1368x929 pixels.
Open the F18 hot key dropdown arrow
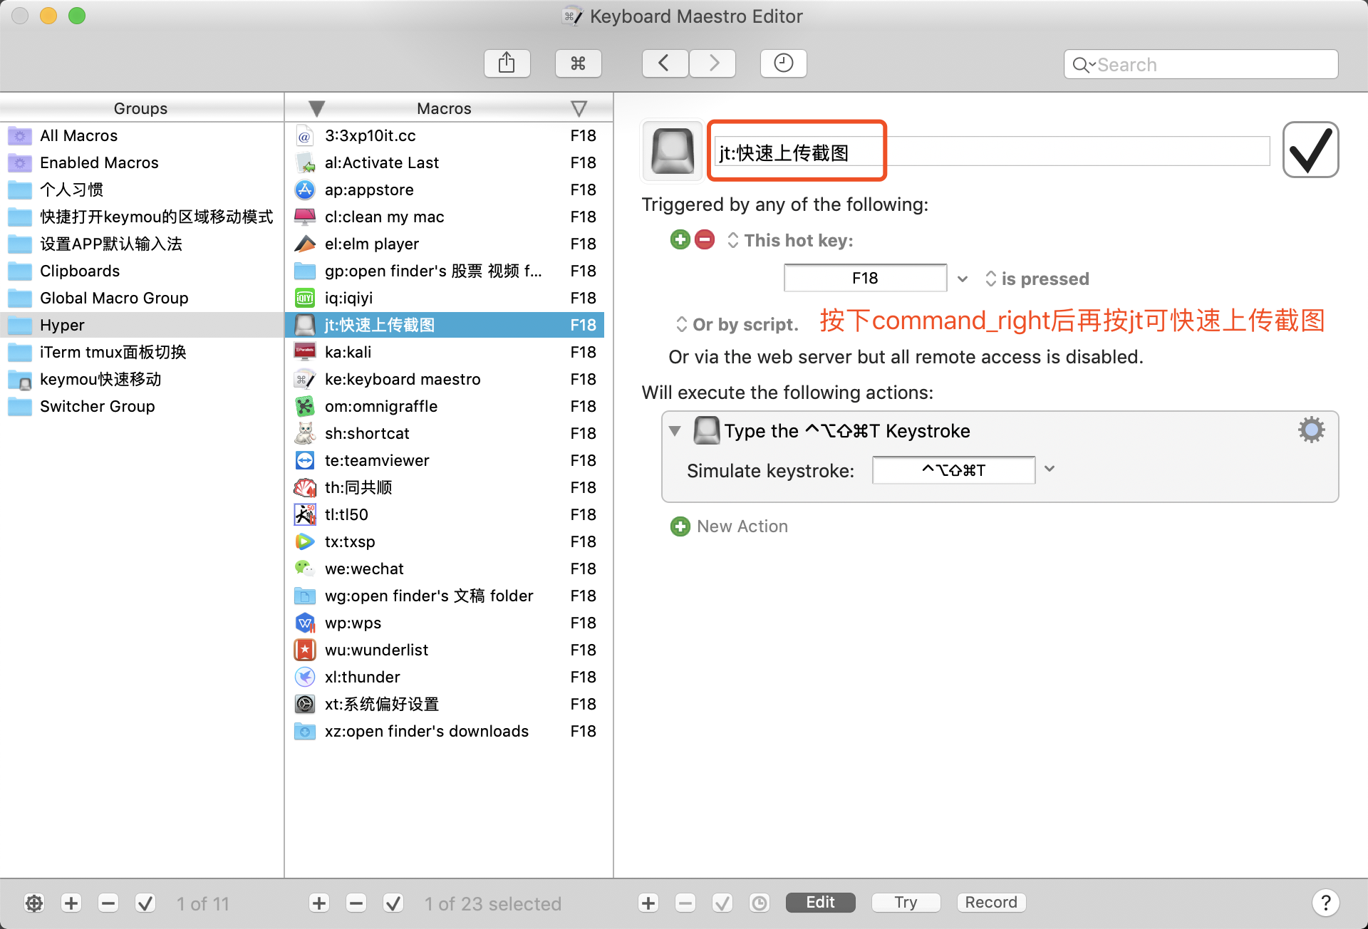click(x=963, y=279)
